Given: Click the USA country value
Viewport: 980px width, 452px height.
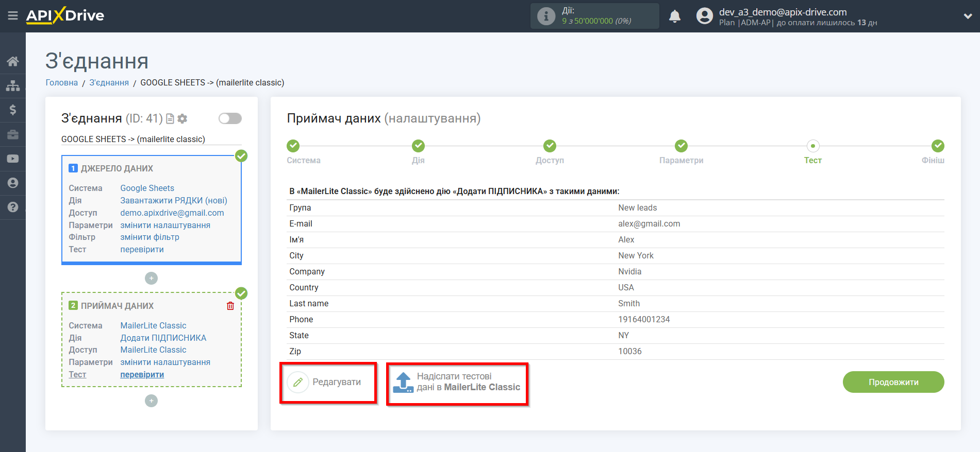Looking at the screenshot, I should click(x=626, y=288).
